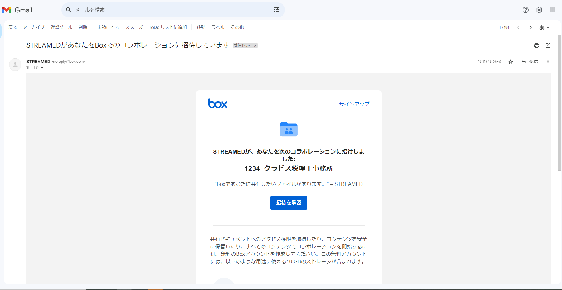The width and height of the screenshot is (562, 290).
Task: Mark as 迷惑メール
Action: [62, 27]
